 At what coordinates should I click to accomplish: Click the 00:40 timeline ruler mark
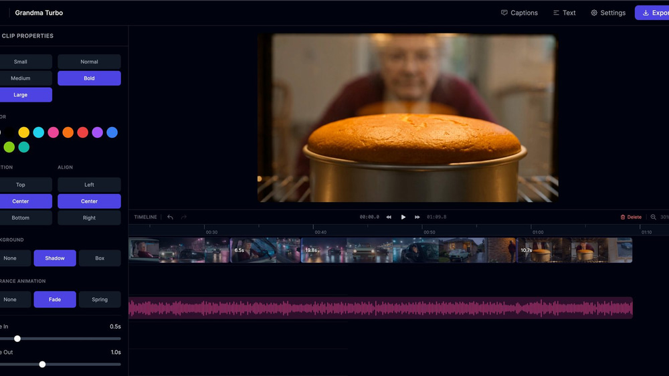tap(320, 232)
